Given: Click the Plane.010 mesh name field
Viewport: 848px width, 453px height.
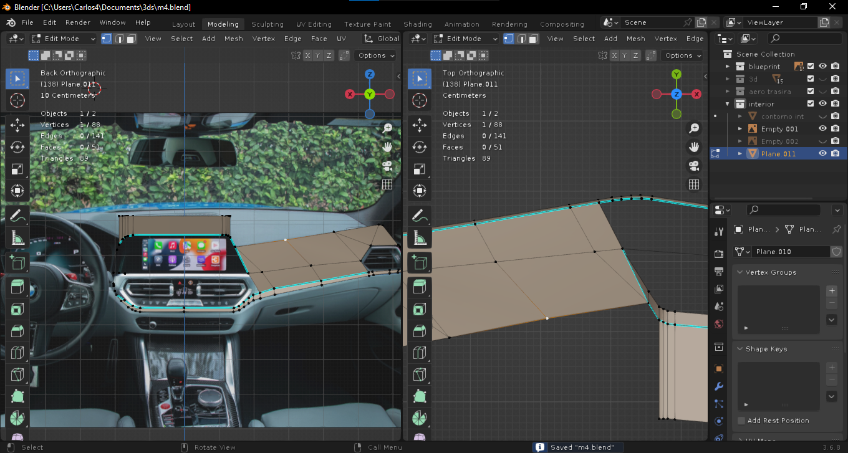Looking at the screenshot, I should pyautogui.click(x=789, y=252).
